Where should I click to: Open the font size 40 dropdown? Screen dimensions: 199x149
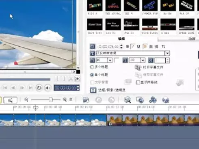110,60
